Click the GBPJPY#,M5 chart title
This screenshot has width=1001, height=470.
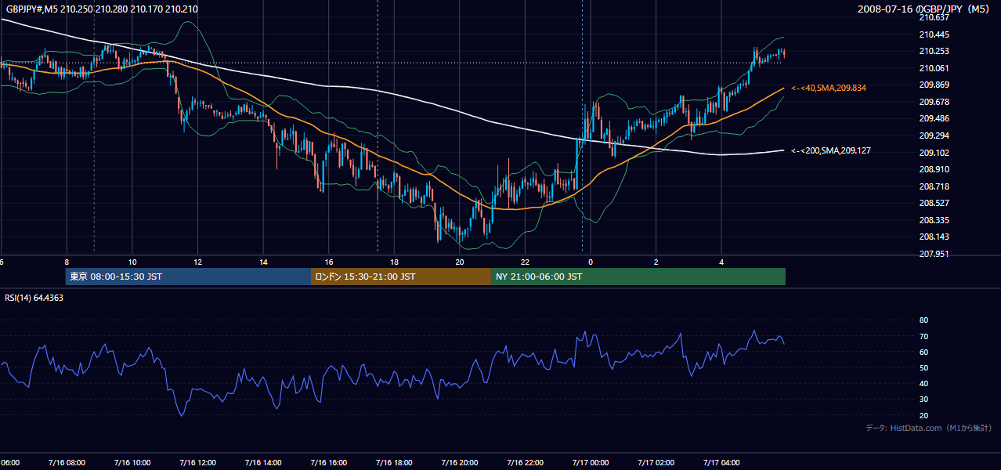point(102,9)
